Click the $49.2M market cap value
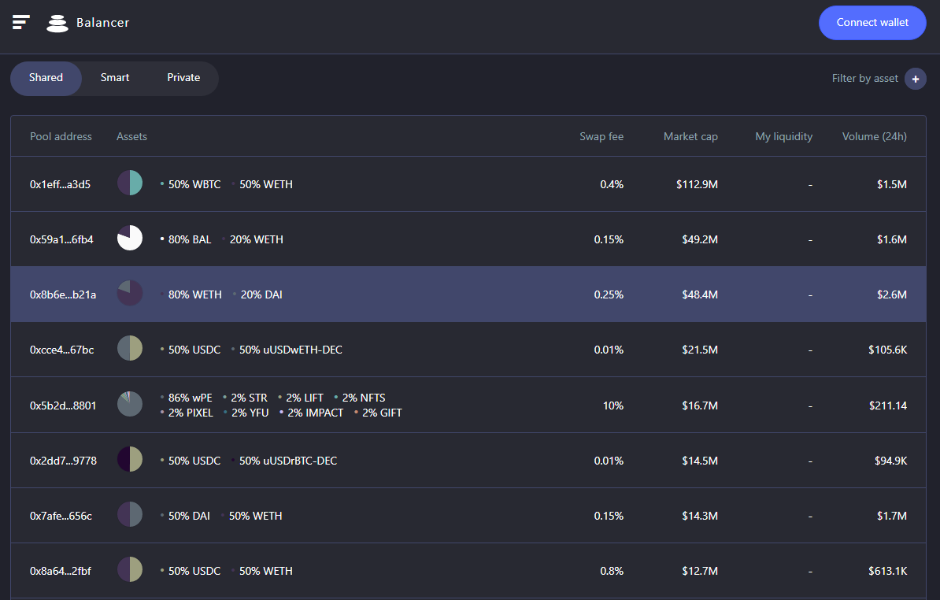Viewport: 940px width, 600px height. 700,239
